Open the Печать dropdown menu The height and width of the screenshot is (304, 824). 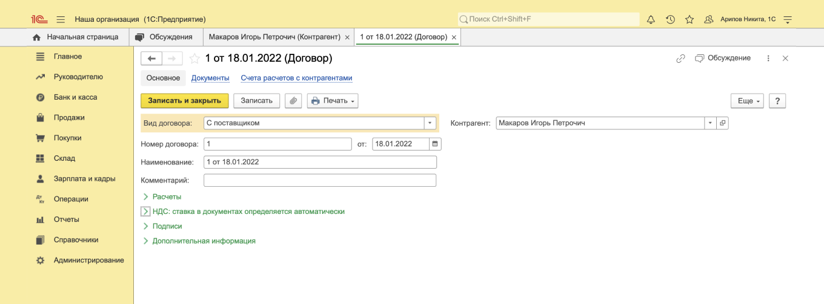pyautogui.click(x=333, y=101)
